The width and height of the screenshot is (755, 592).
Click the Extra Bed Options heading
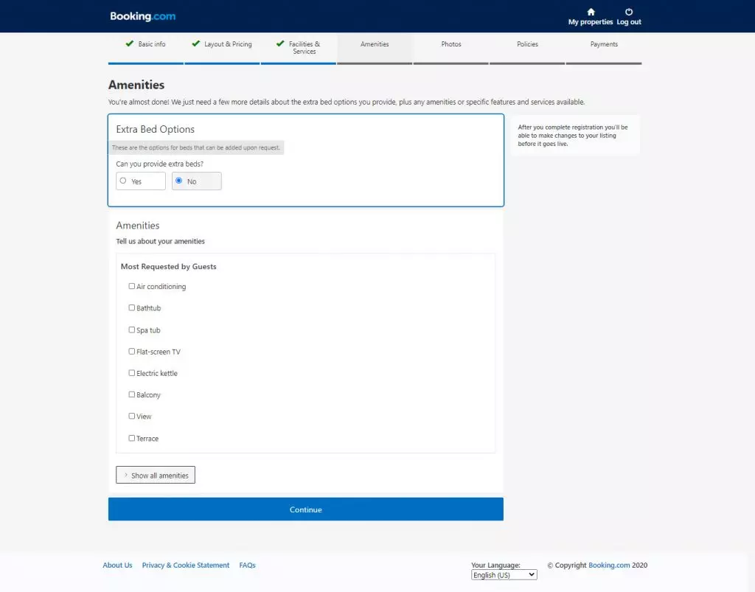coord(155,129)
